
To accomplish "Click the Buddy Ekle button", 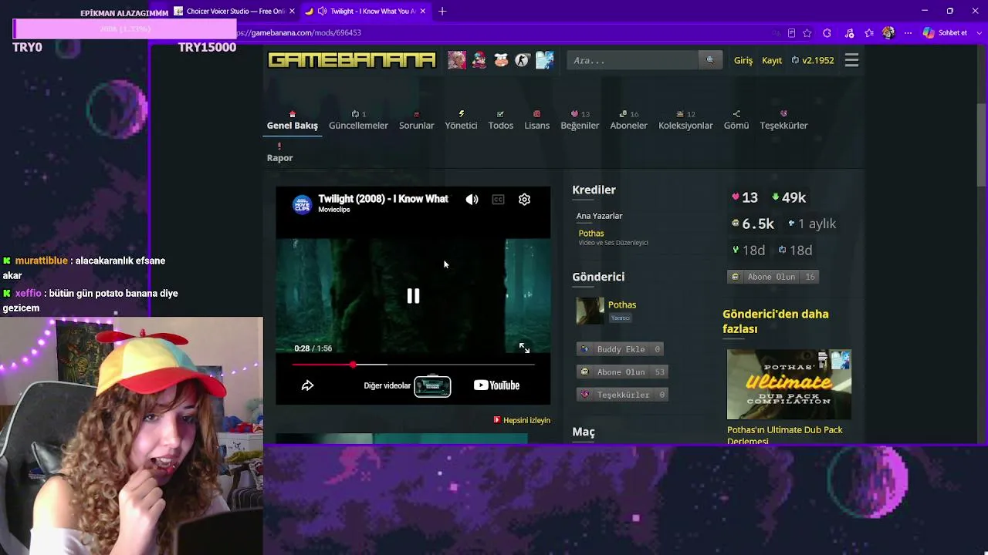I will pyautogui.click(x=621, y=349).
